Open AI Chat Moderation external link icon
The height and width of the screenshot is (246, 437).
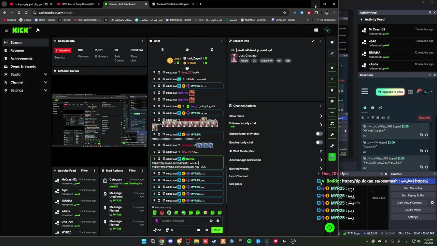point(321,151)
